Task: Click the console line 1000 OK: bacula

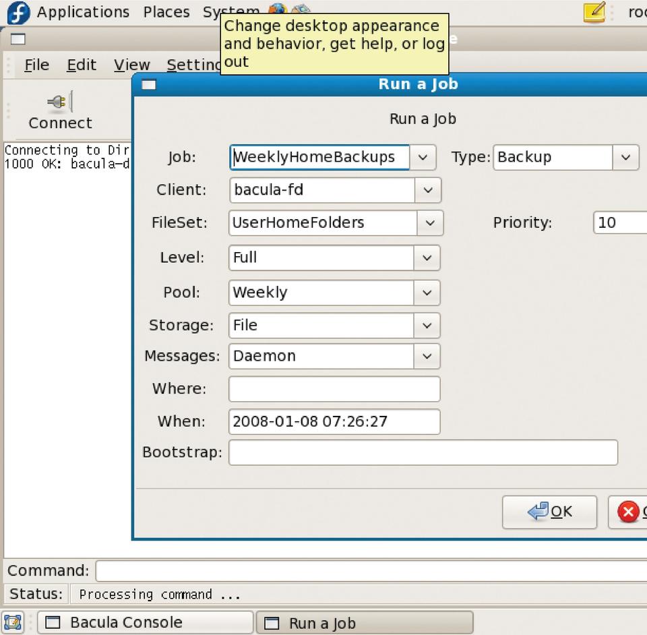Action: [x=67, y=164]
